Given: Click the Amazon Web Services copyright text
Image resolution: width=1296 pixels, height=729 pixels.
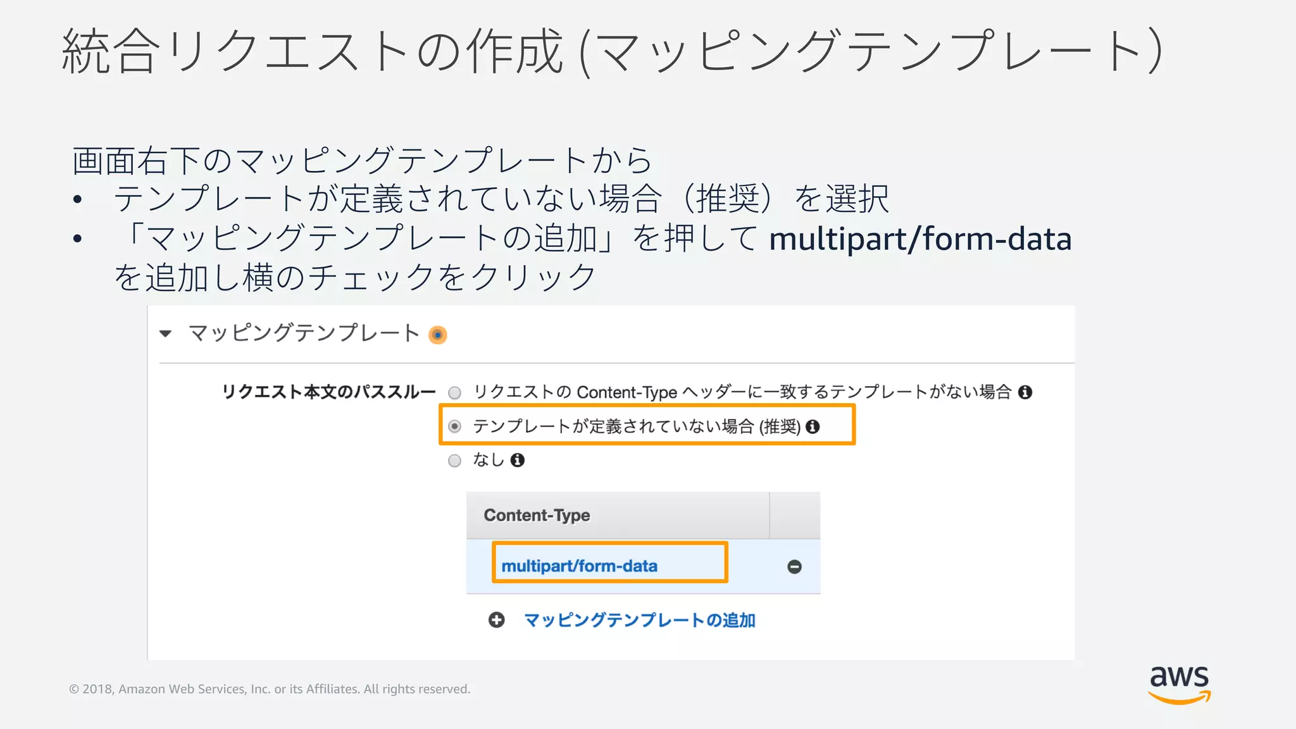Looking at the screenshot, I should tap(270, 689).
